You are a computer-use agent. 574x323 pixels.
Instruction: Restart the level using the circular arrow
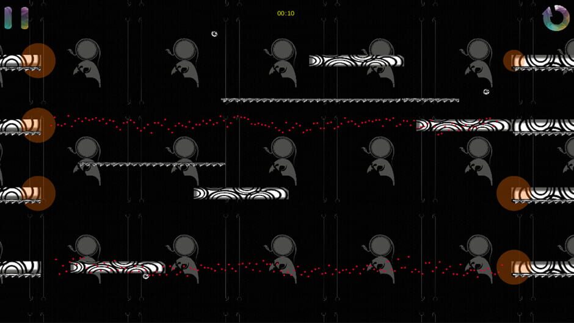pos(556,18)
